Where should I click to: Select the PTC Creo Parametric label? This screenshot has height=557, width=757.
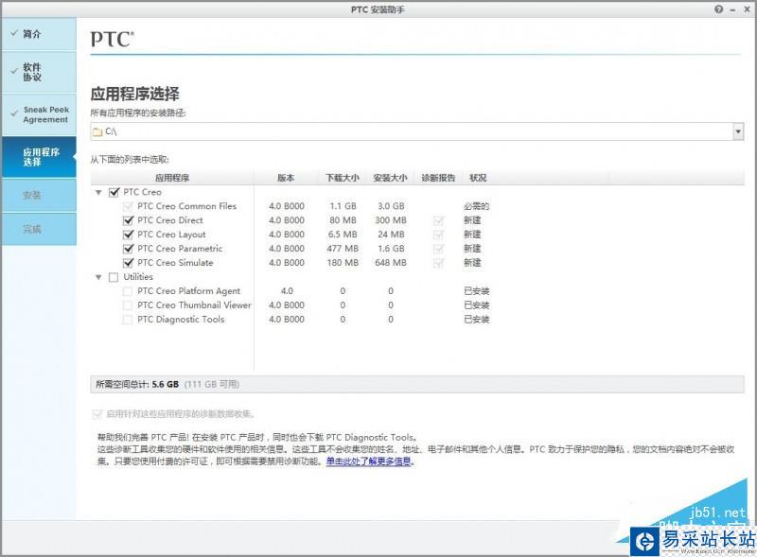(x=180, y=248)
